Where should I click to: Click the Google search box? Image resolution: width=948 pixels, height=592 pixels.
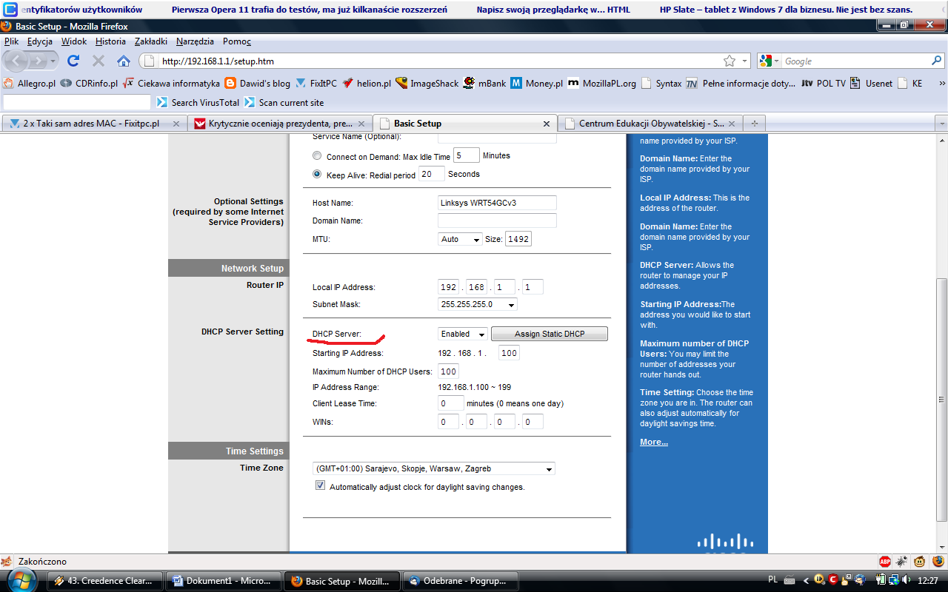coord(855,61)
